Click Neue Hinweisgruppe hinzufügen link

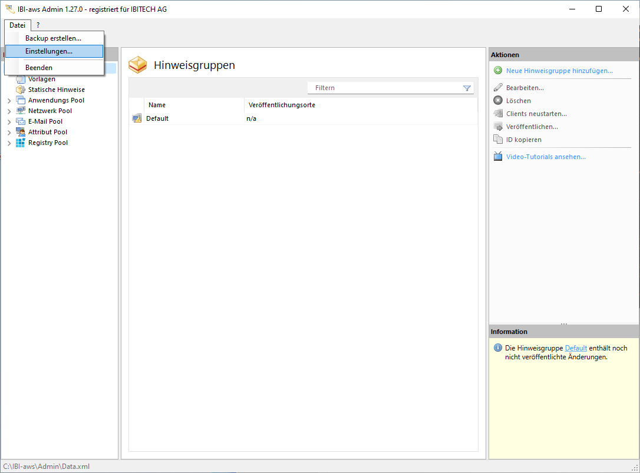[559, 71]
